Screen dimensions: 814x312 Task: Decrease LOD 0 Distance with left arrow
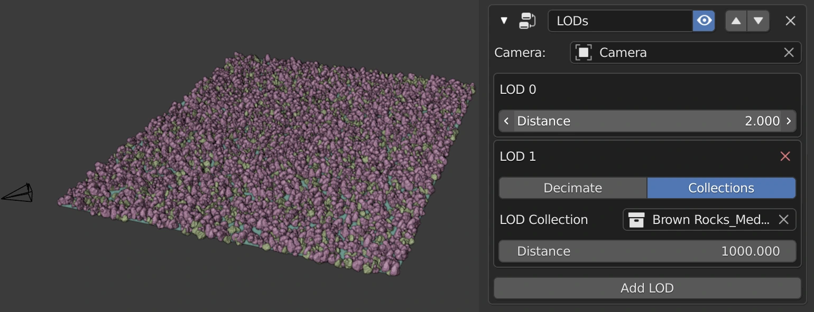coord(506,121)
